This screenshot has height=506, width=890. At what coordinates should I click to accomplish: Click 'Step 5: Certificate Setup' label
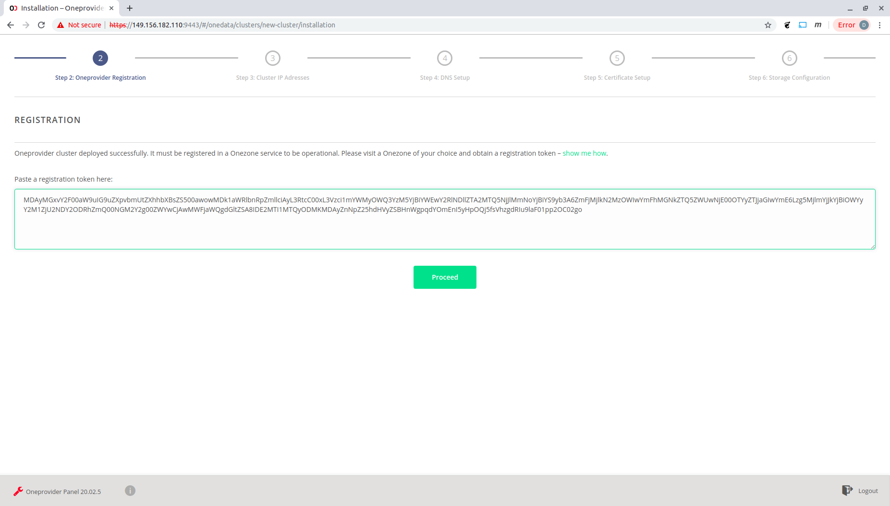coord(617,78)
